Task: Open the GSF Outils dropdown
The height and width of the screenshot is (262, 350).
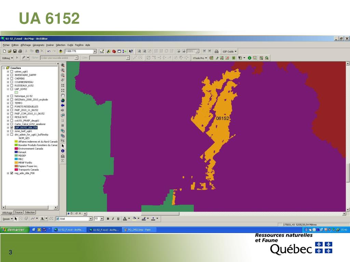Action: tap(229, 52)
